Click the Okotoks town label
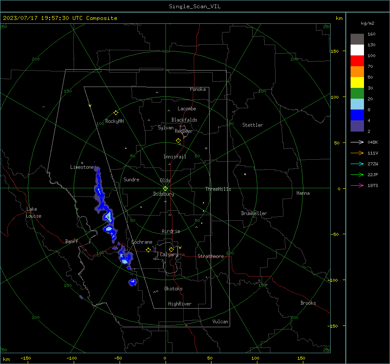This screenshot has width=390, height=364. [x=173, y=289]
